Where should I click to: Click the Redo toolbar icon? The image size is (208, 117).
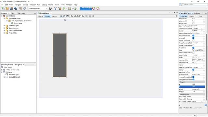(x=25, y=8)
